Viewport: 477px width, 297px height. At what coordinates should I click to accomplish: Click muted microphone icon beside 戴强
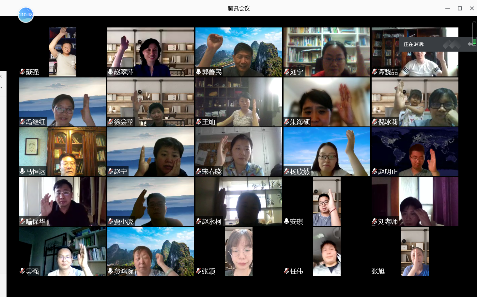(x=22, y=72)
